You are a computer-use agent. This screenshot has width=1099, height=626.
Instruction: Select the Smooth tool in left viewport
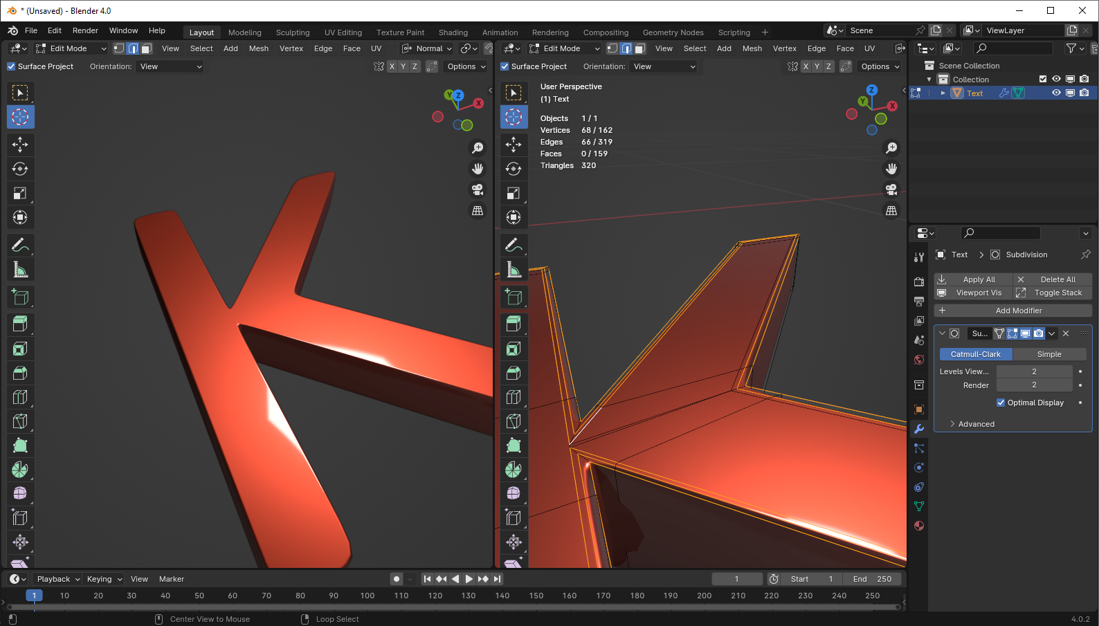click(x=20, y=493)
